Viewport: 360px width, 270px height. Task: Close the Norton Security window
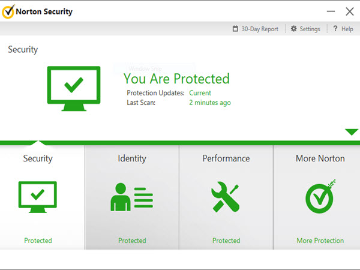pos(350,11)
